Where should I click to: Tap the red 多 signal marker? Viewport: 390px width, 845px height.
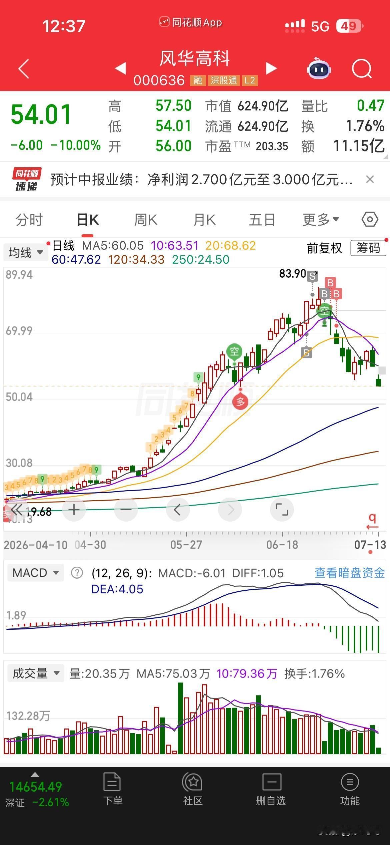(240, 401)
